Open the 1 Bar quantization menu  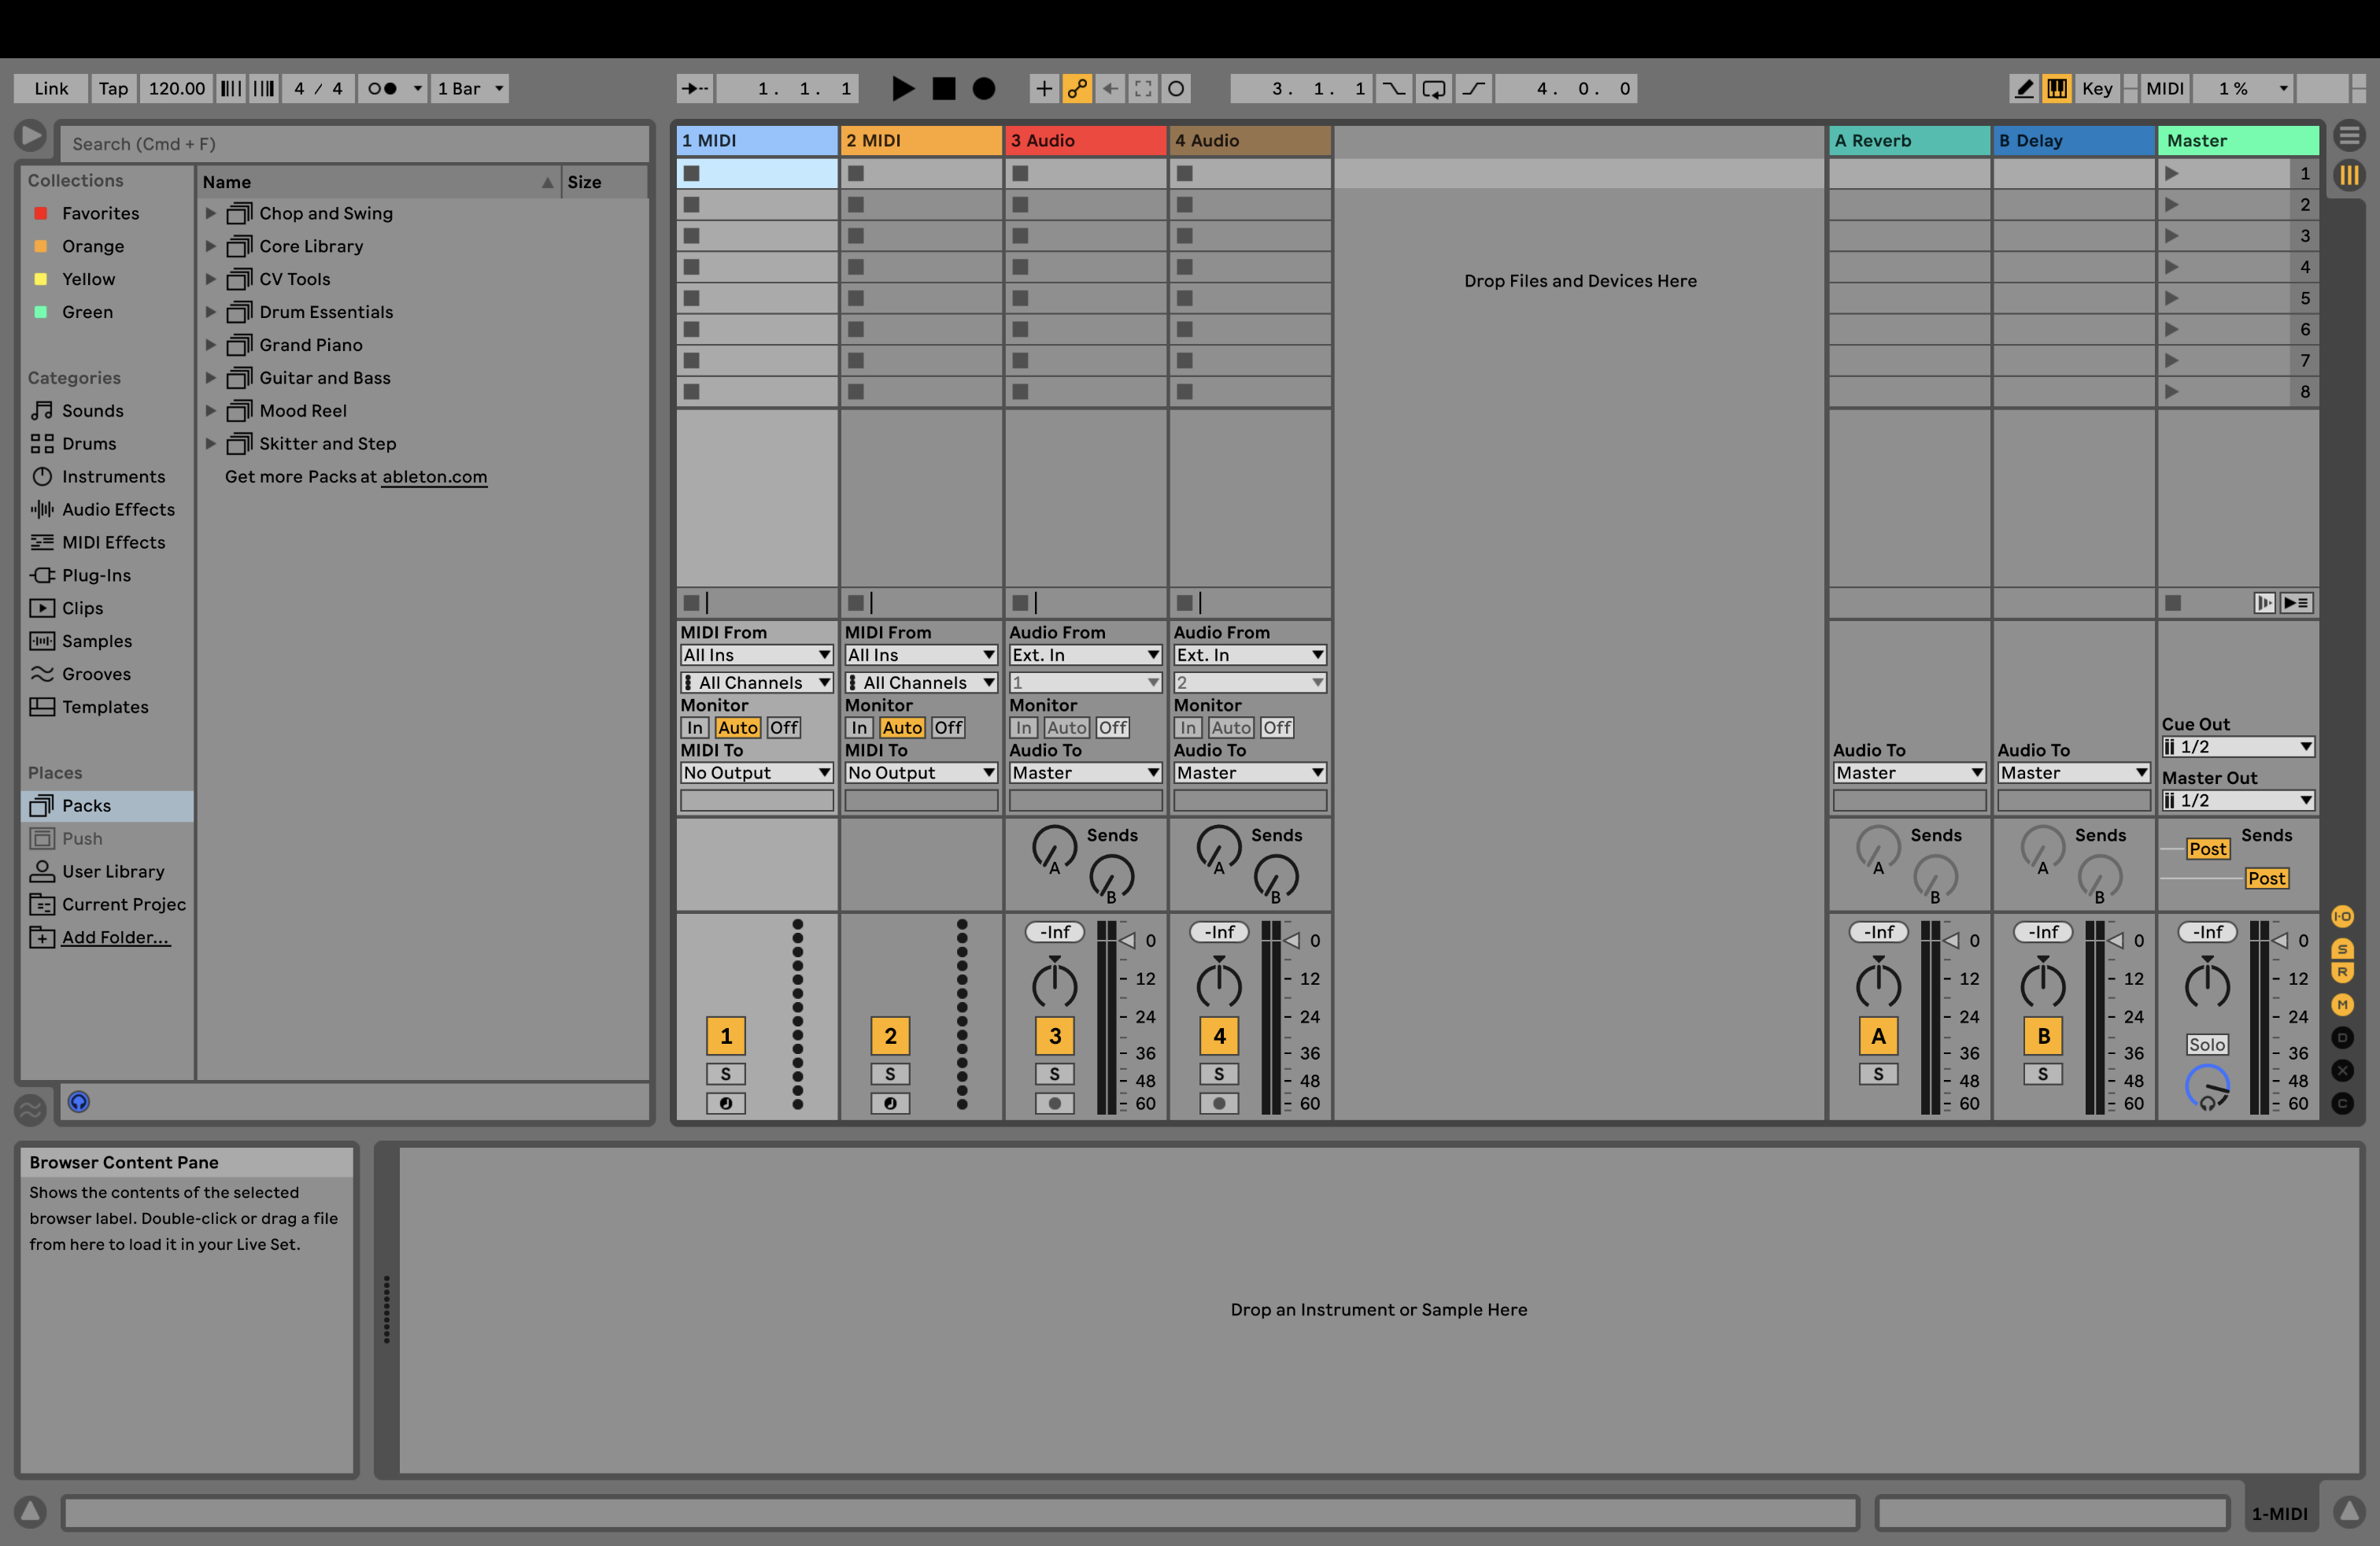click(x=470, y=88)
